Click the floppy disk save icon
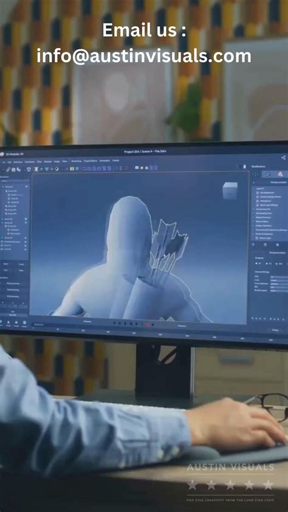The width and height of the screenshot is (288, 512). [13, 169]
